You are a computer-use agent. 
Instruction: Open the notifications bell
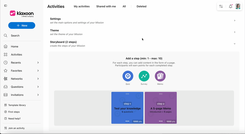point(230,6)
